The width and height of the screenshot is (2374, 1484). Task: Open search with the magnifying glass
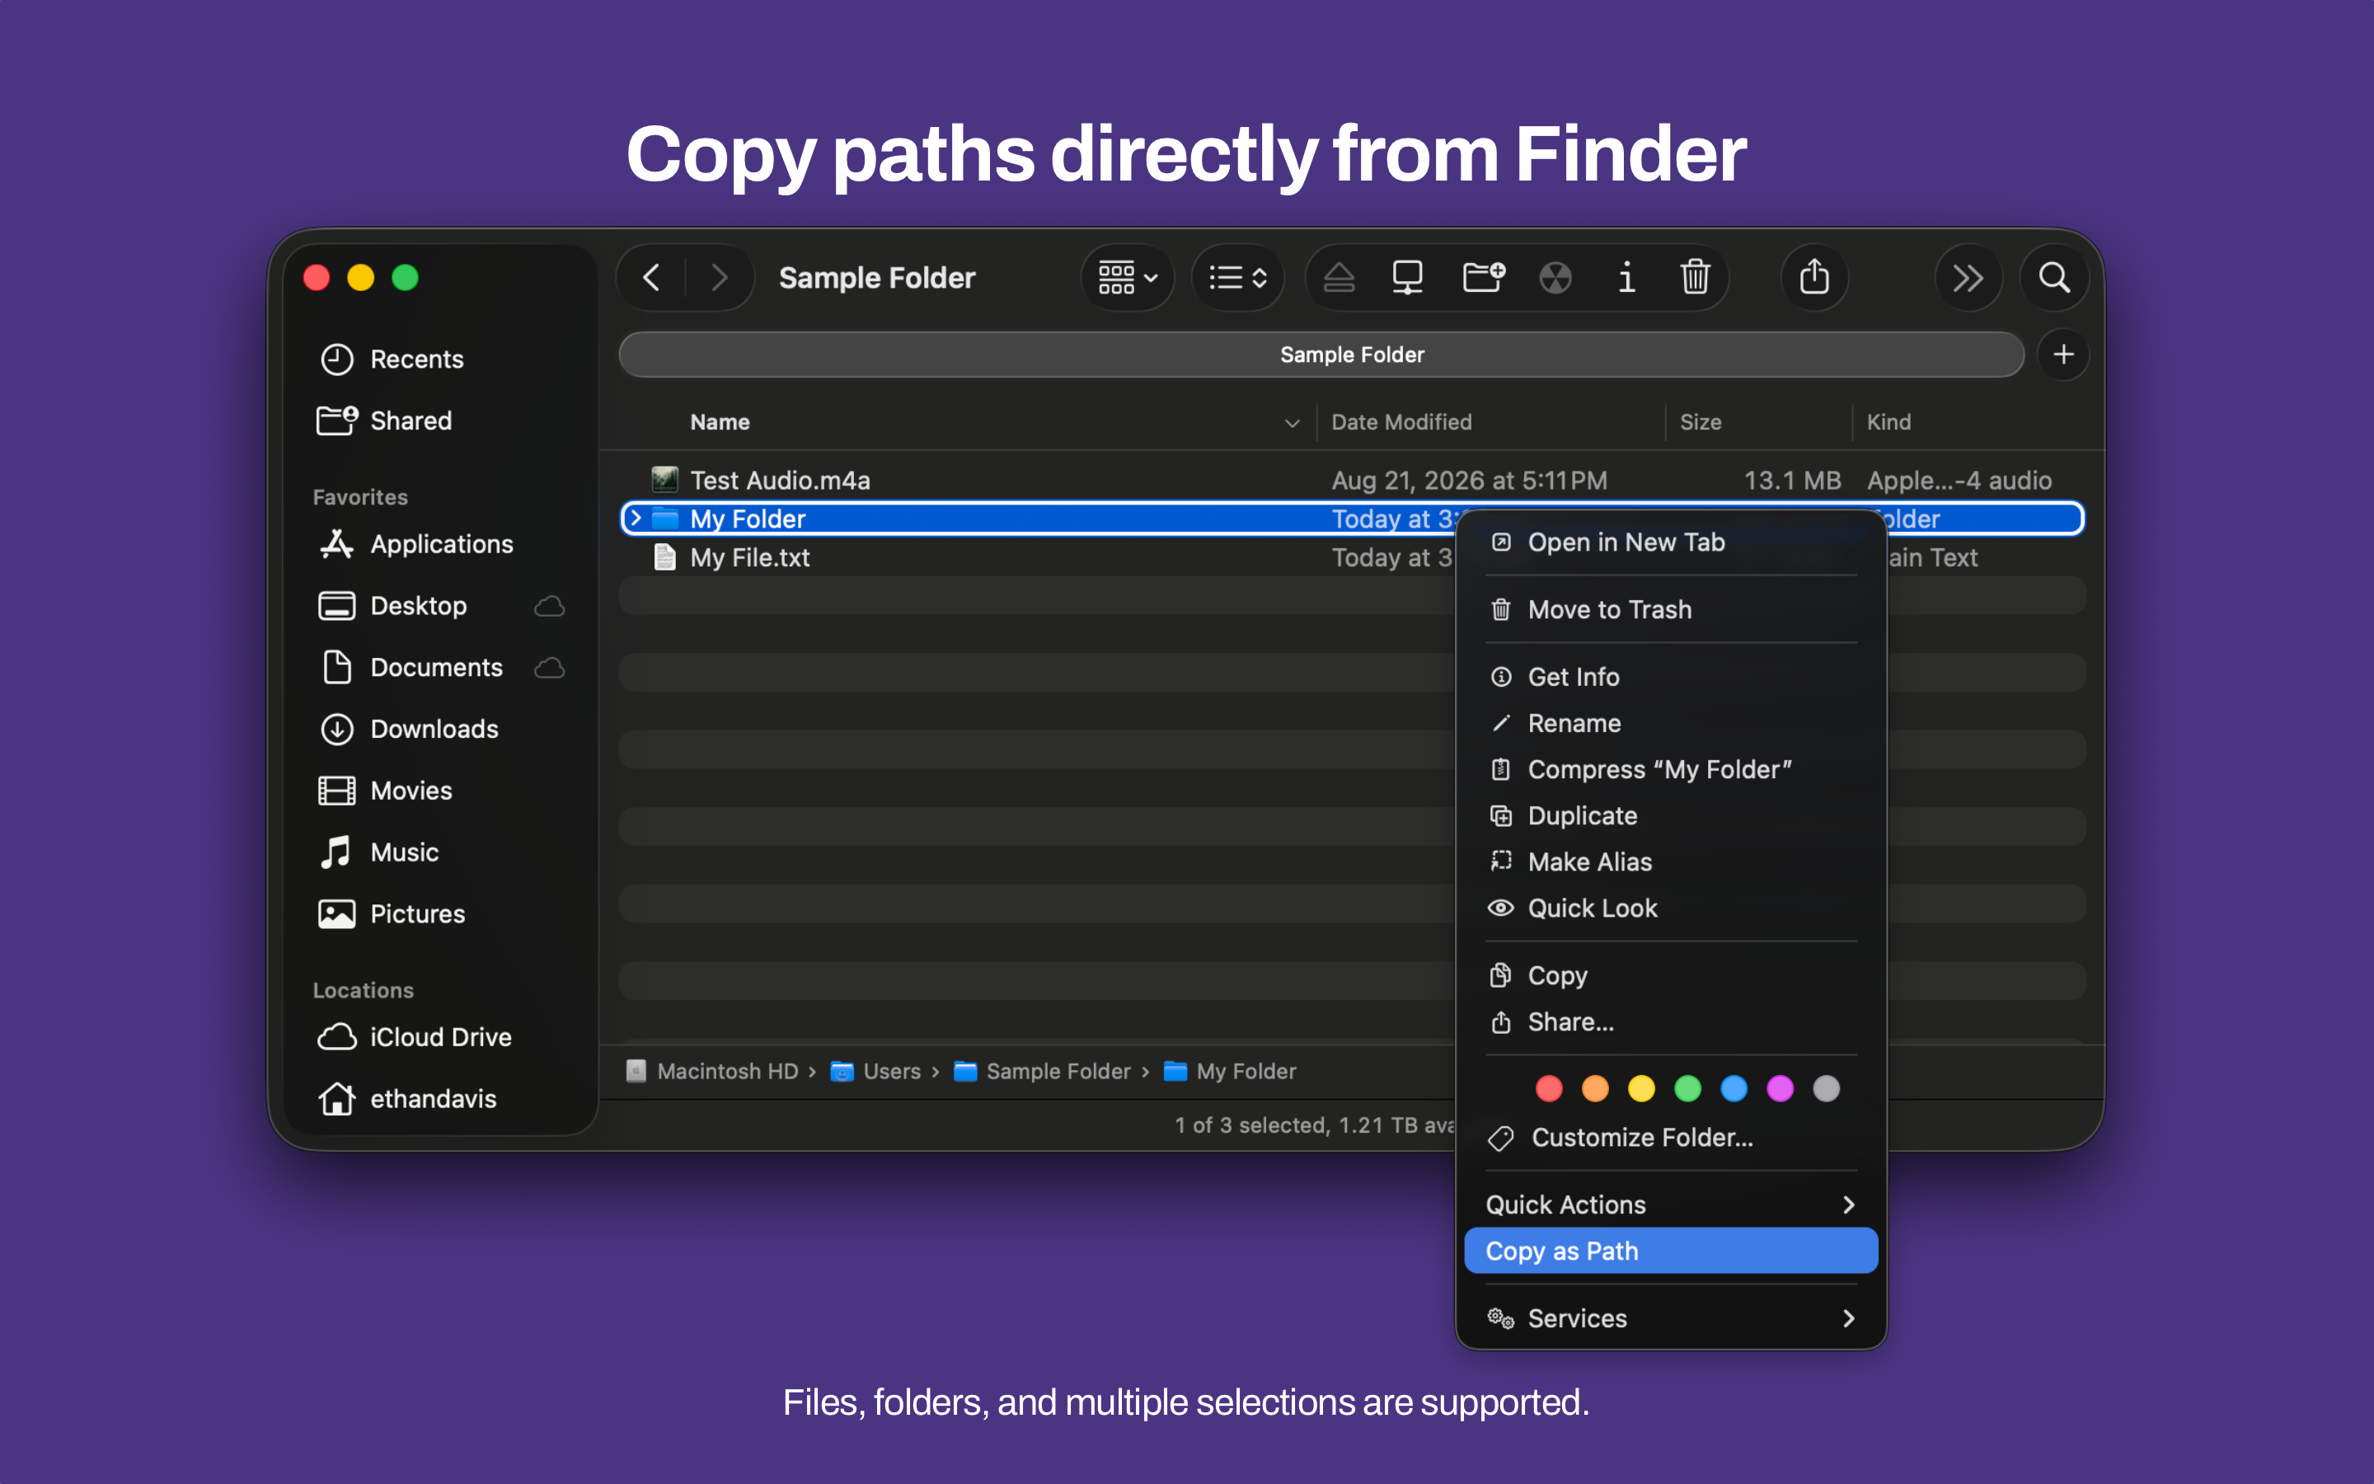[2054, 278]
